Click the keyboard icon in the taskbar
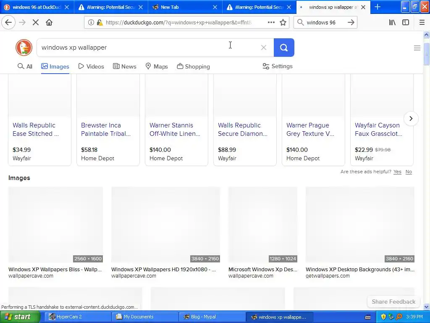 pyautogui.click(x=368, y=317)
